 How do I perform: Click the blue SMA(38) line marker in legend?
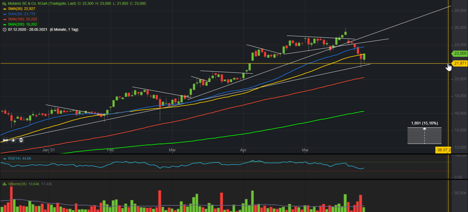tap(4, 14)
